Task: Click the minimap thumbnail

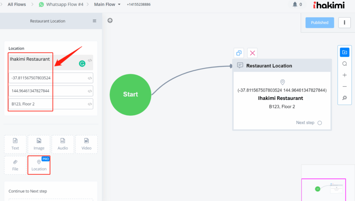Action: [x=328, y=189]
